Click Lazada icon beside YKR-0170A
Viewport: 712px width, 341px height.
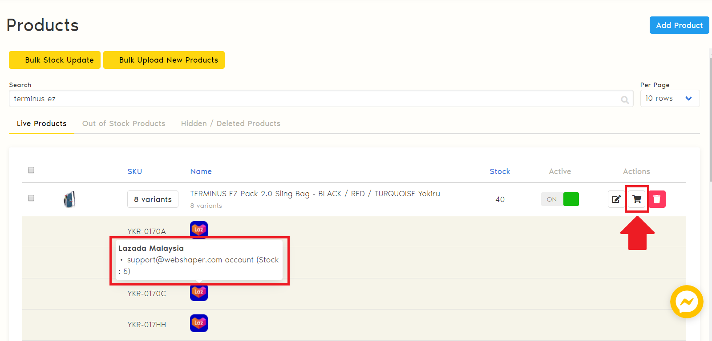point(199,229)
